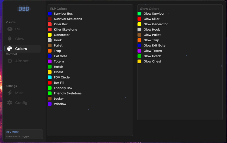Change the Survivor Skeletons dark red swatch
227x143 pixels.
(x=50, y=19)
